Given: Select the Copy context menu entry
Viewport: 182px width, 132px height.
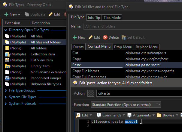Looking at the screenshot, I should (x=77, y=59).
